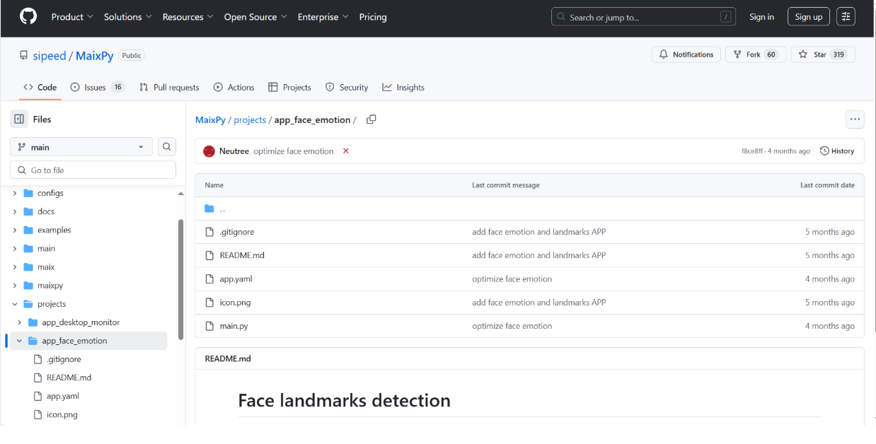876x444 pixels.
Task: Copy path using the copy icon
Action: (x=371, y=119)
